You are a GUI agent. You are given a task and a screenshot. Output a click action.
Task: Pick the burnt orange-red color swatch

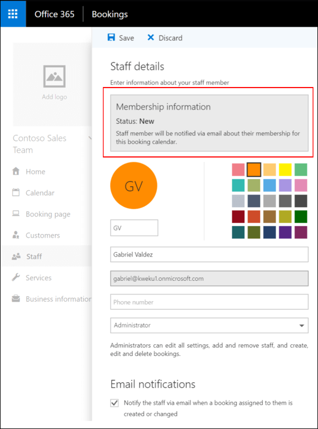[254, 216]
